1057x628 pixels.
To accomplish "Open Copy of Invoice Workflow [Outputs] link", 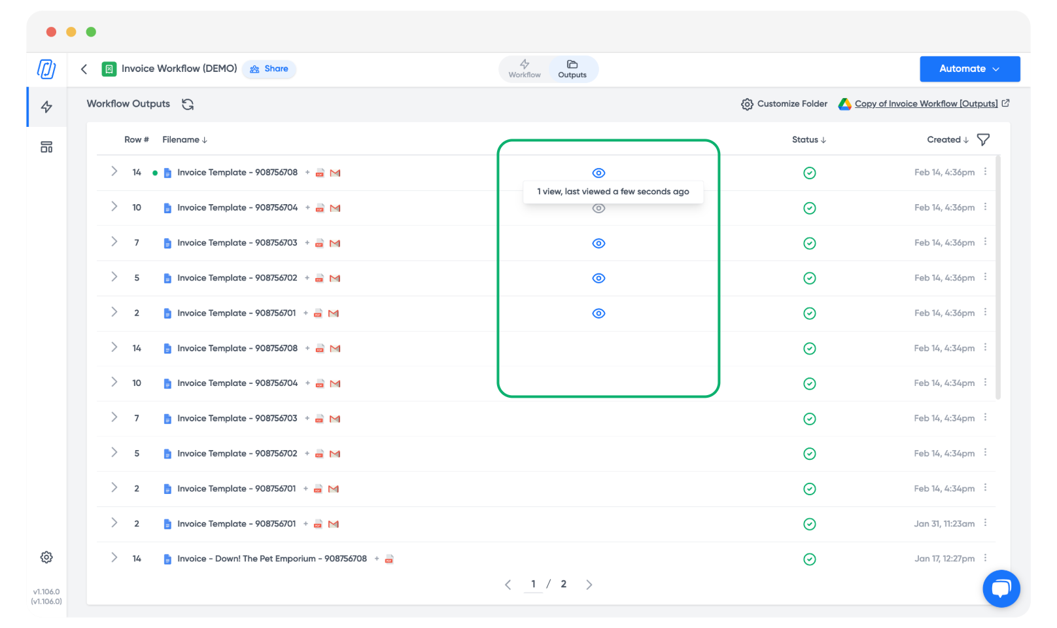I will (926, 104).
